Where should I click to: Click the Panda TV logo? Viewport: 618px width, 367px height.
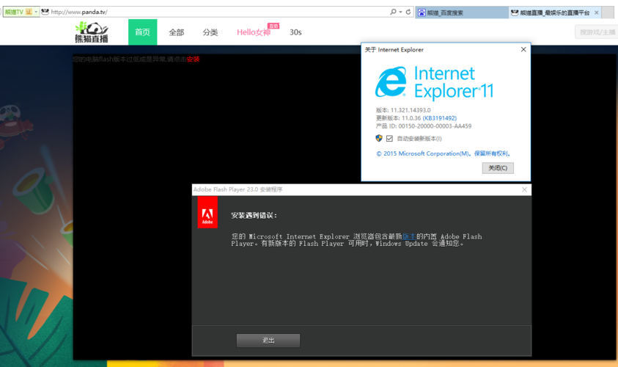click(92, 32)
